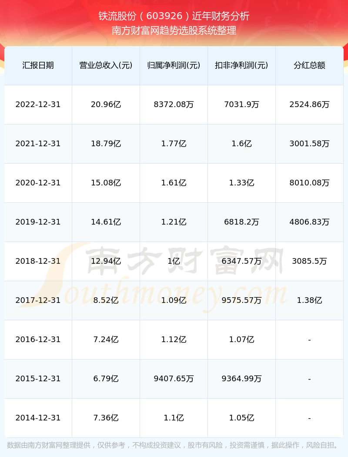Viewport: 348px width, 457px height.
Task: Select value 1.07亿
Action: 242,339
